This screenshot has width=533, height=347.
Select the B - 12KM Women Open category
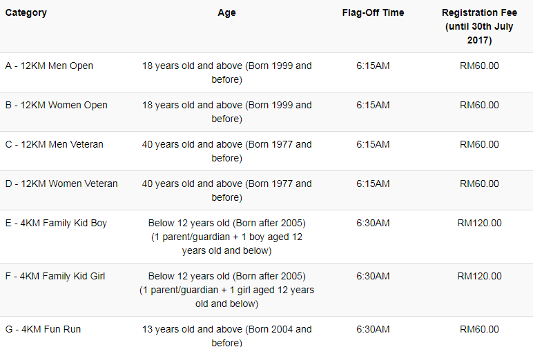pos(57,106)
